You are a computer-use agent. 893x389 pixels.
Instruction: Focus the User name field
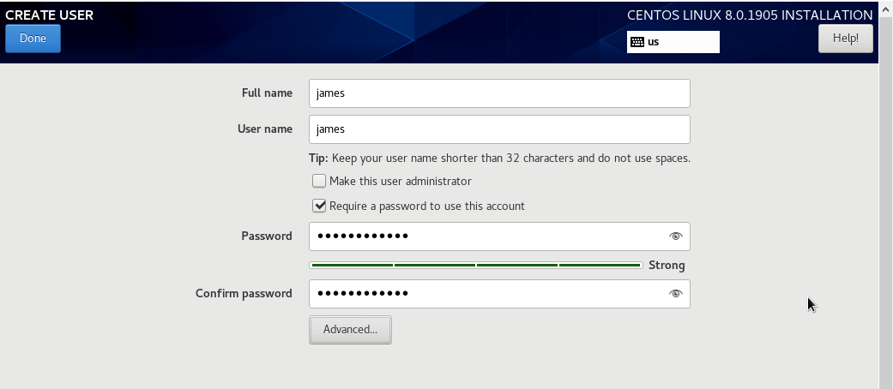click(x=499, y=129)
